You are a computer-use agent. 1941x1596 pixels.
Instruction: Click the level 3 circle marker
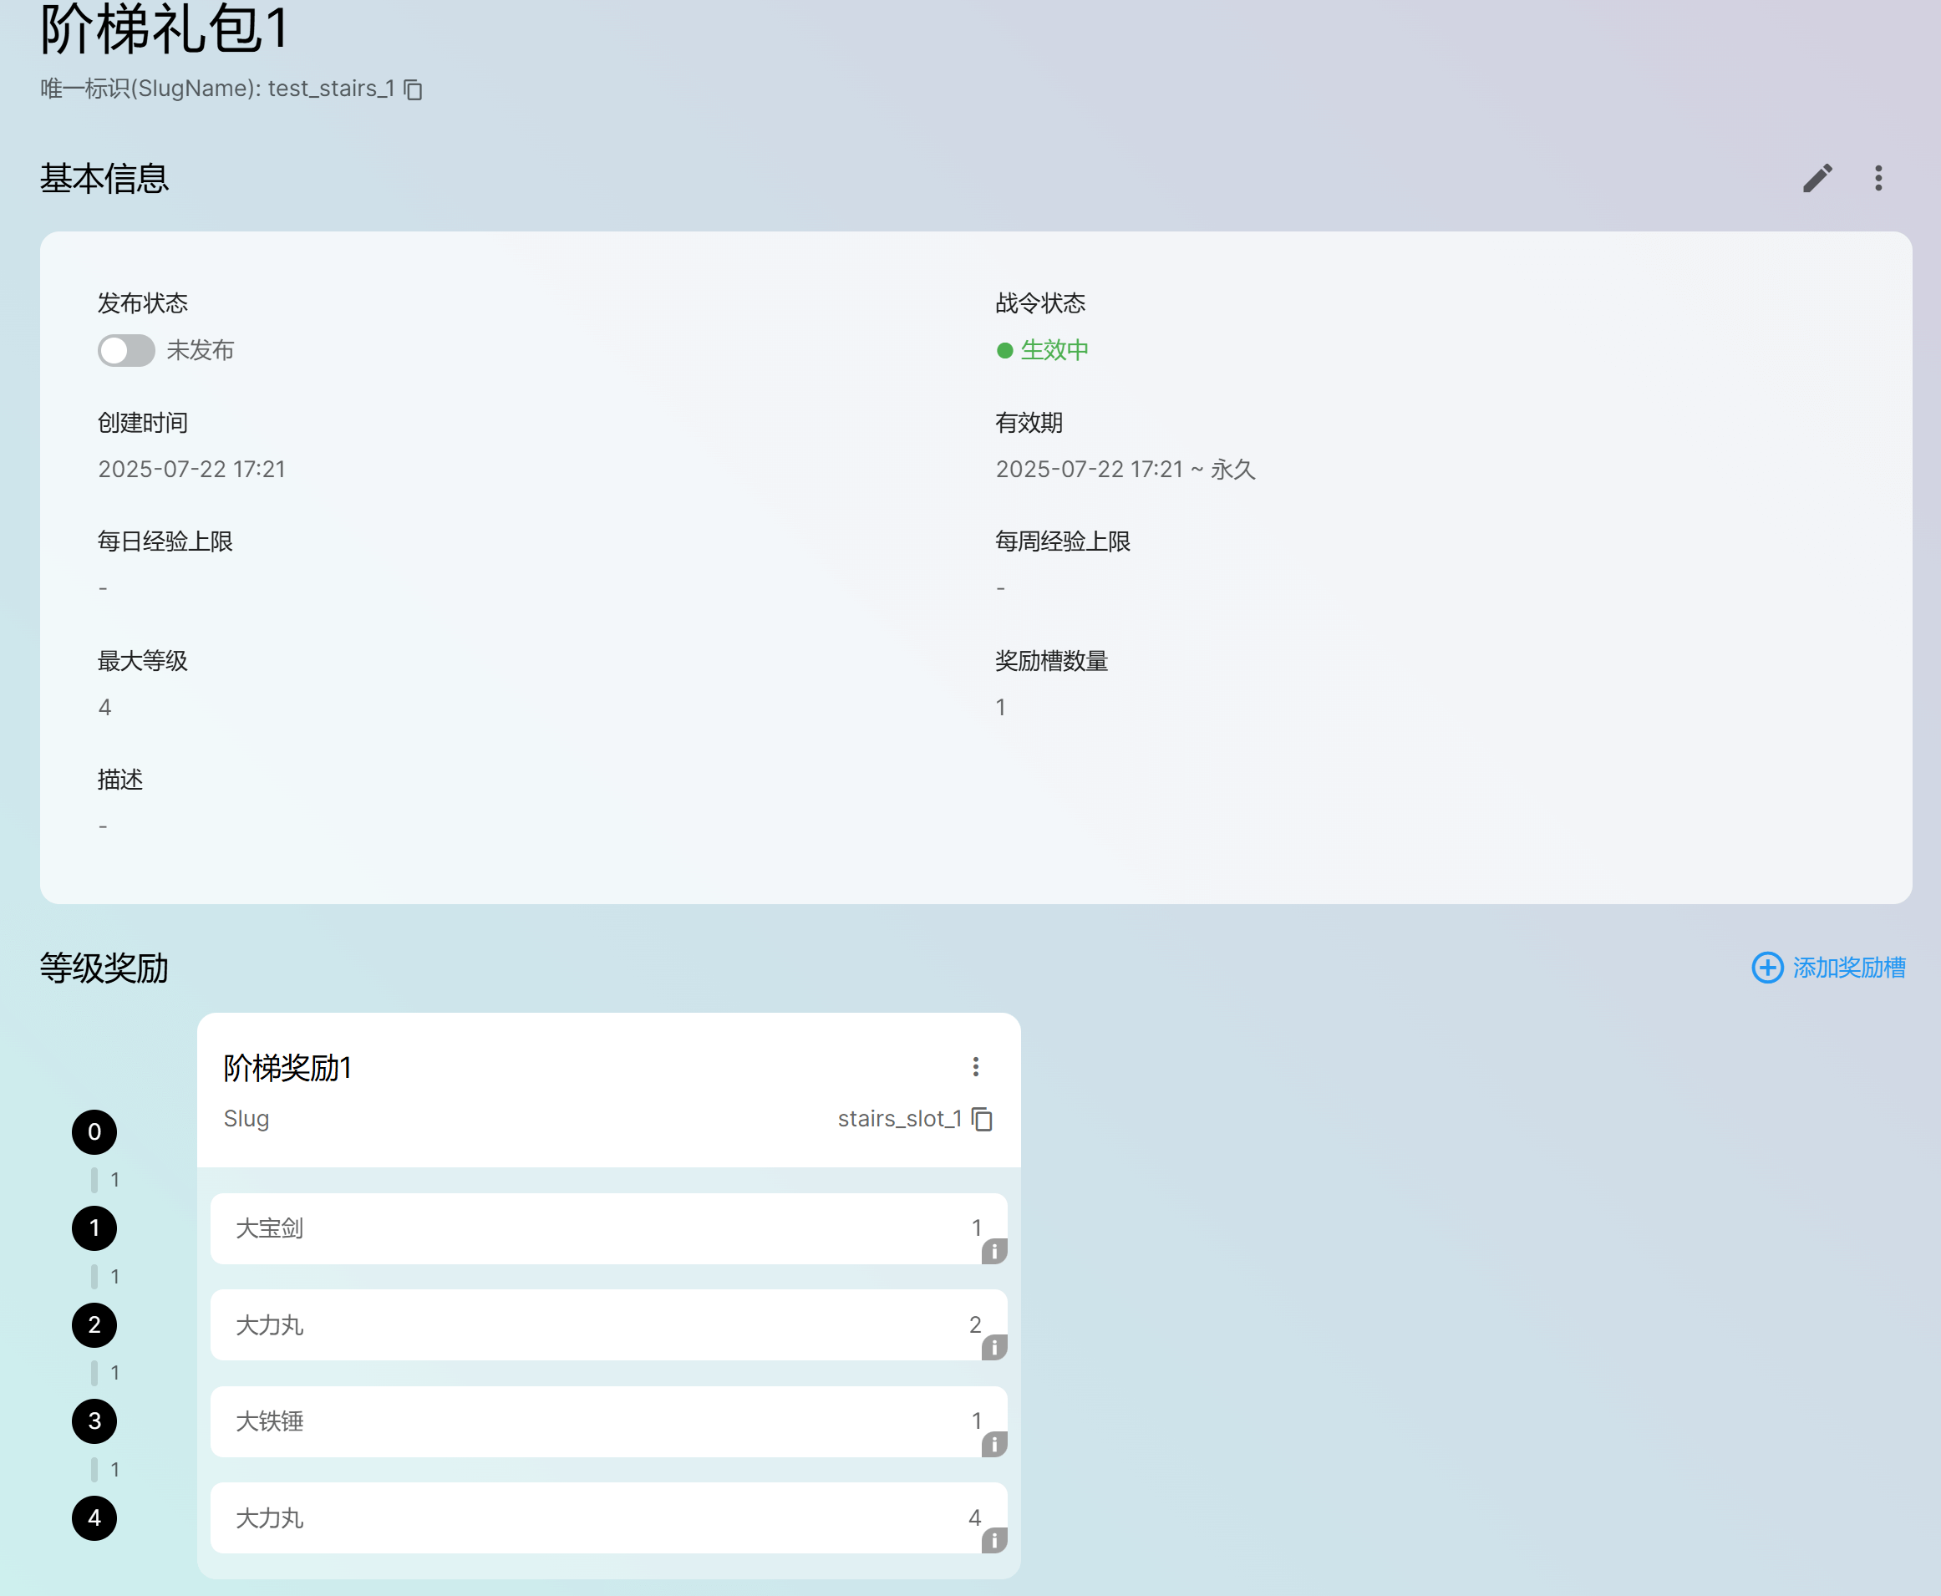coord(94,1421)
